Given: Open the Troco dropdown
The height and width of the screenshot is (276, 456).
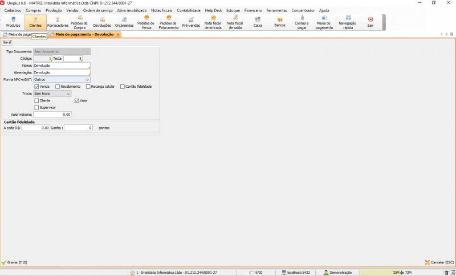Looking at the screenshot, I should (52, 94).
